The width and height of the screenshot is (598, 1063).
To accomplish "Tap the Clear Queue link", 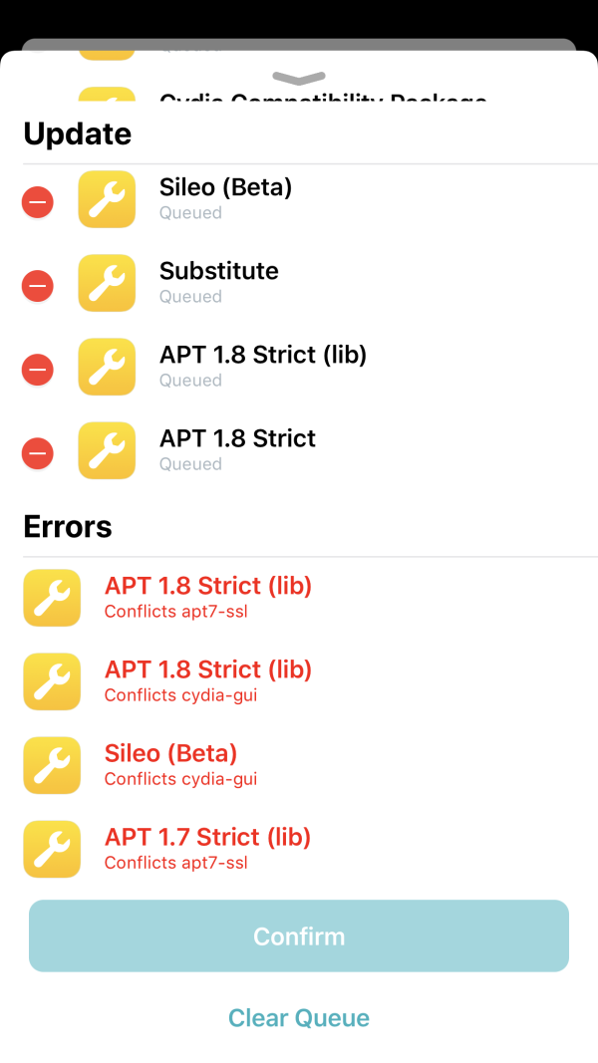I will pos(299,1017).
